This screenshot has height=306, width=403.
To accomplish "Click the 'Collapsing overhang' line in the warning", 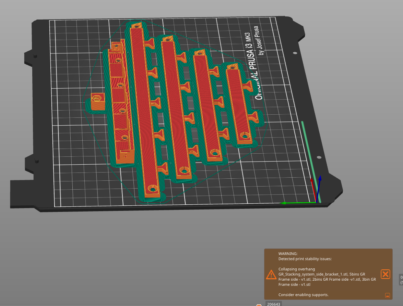I will pos(297,269).
